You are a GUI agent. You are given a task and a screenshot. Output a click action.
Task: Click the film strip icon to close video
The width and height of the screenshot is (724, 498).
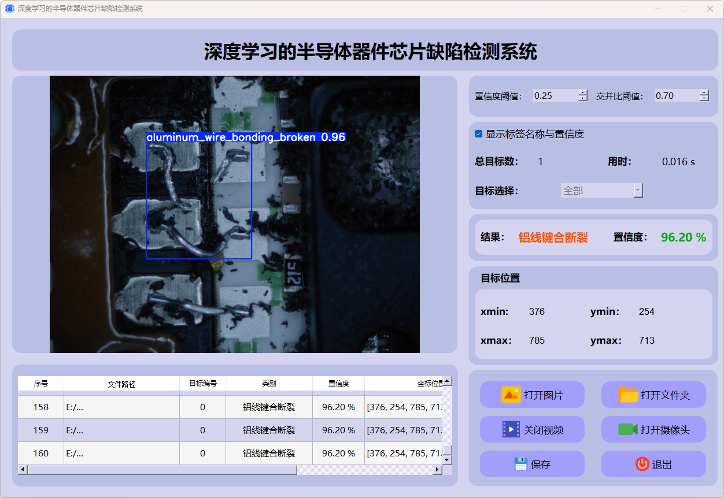point(511,429)
